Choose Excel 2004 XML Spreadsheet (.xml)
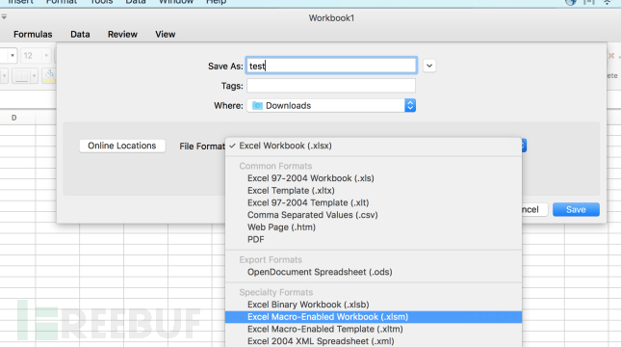This screenshot has width=621, height=347. 374,341
